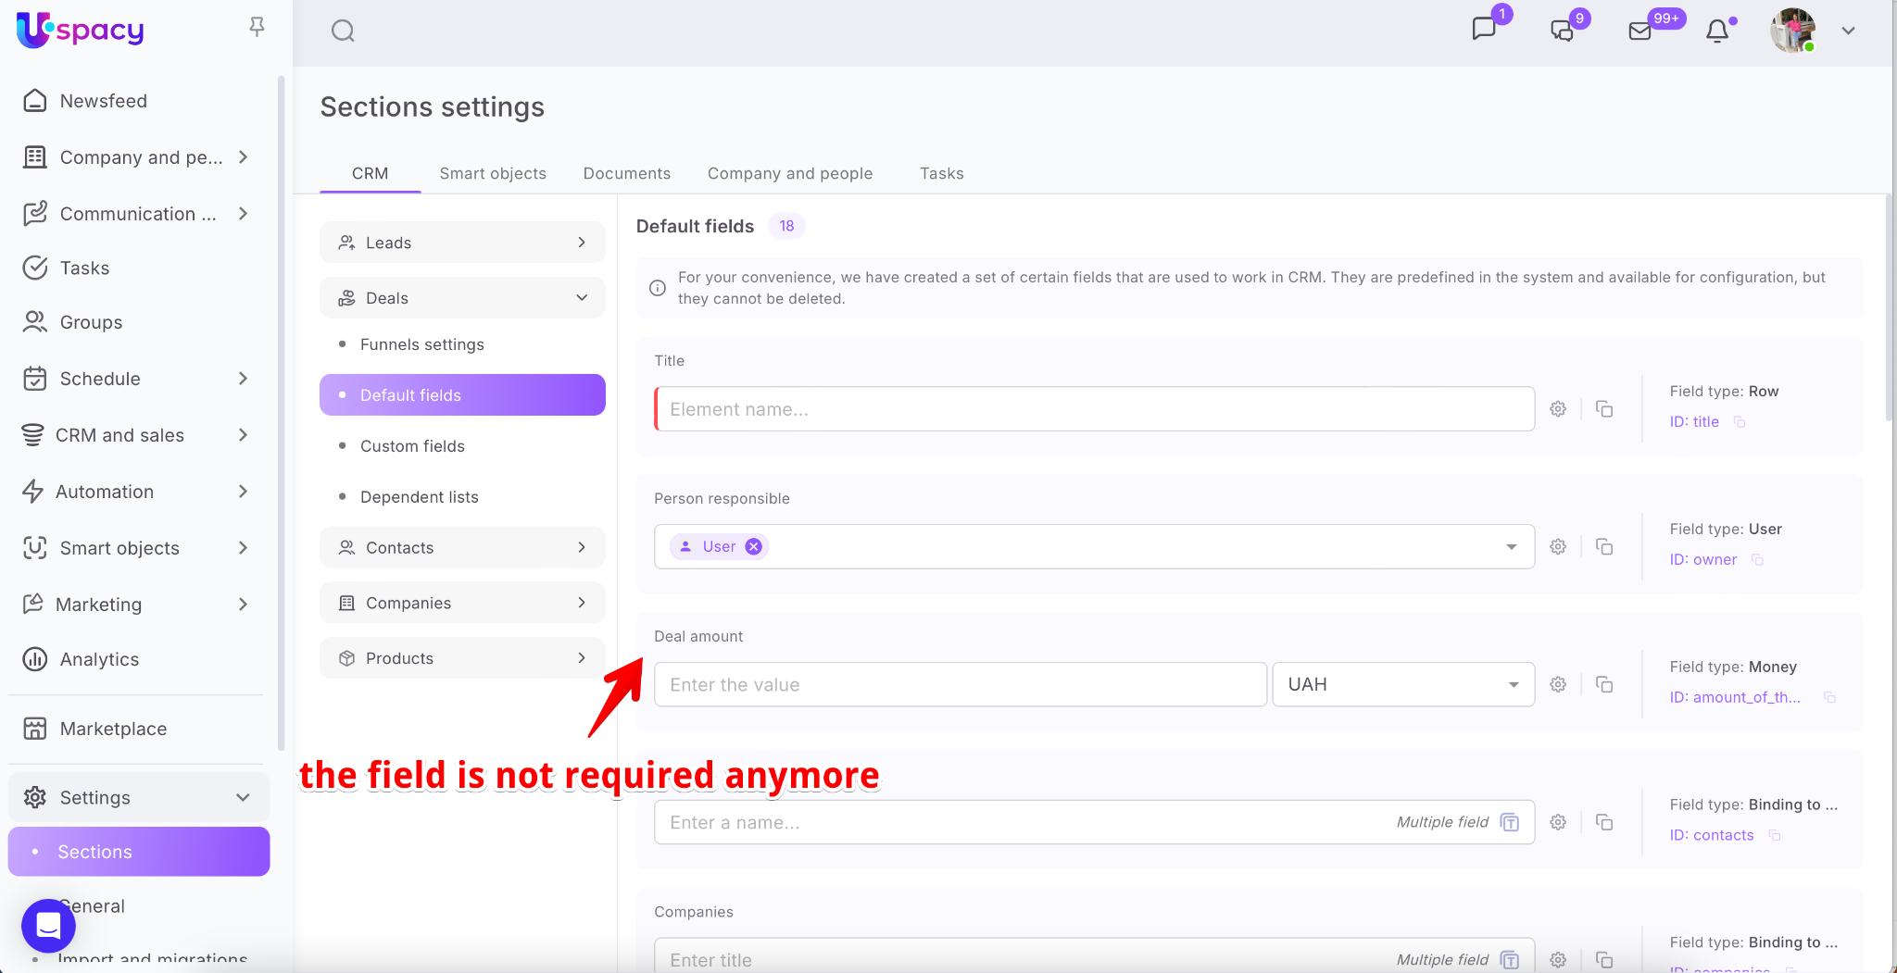Copy the title ID icon
1897x973 pixels.
click(1740, 422)
